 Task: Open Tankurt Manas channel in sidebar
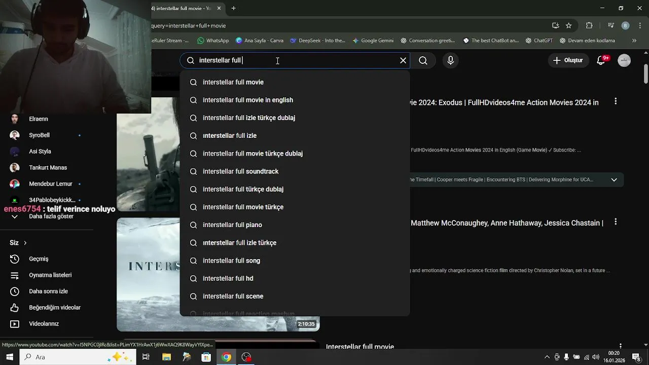coord(47,168)
